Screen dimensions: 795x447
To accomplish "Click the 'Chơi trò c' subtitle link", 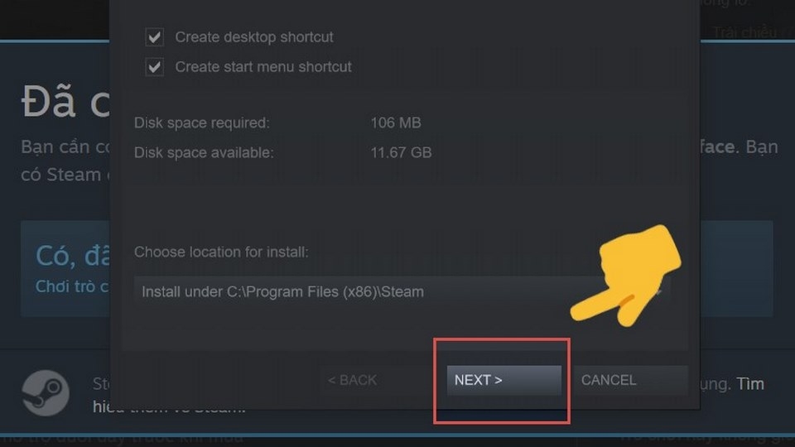I will click(72, 286).
